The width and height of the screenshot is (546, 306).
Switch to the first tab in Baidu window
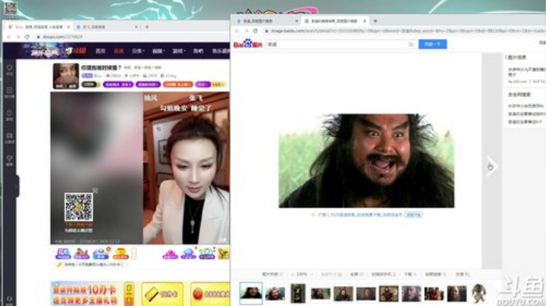(266, 21)
